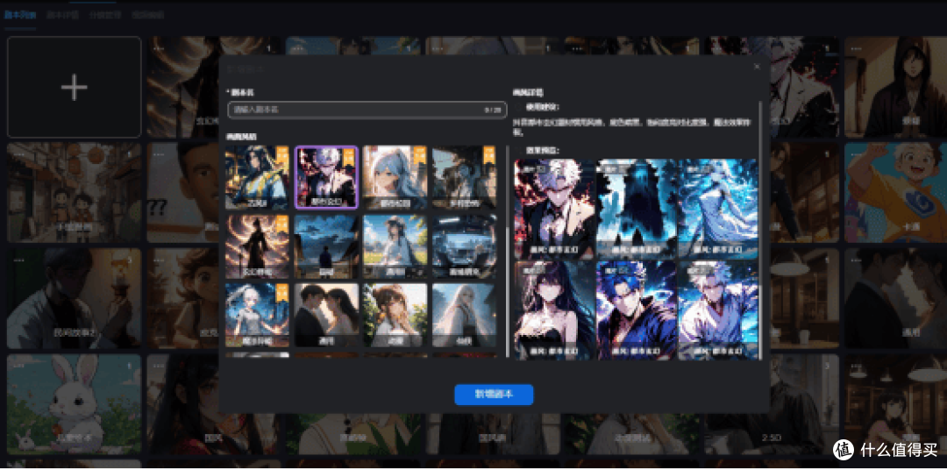The width and height of the screenshot is (947, 470).
Task: Open the white-haired man in suit preview image
Action: 554,209
